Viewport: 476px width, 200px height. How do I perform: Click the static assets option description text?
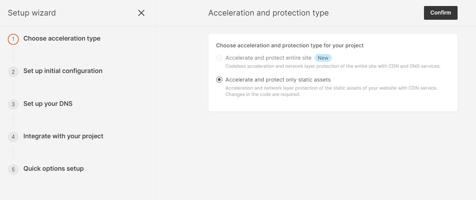tap(331, 91)
